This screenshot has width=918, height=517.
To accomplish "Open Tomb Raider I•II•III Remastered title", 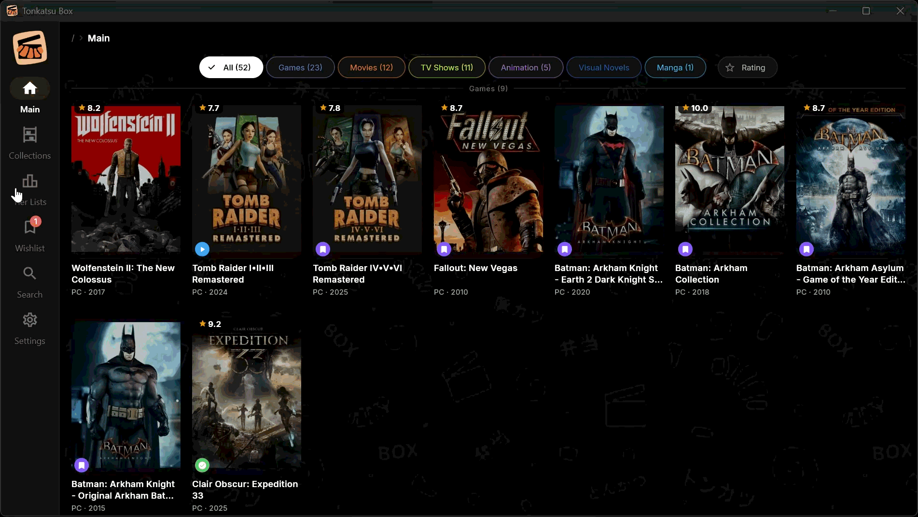I will tap(233, 274).
